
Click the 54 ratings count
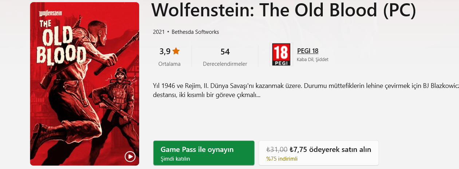click(x=225, y=52)
